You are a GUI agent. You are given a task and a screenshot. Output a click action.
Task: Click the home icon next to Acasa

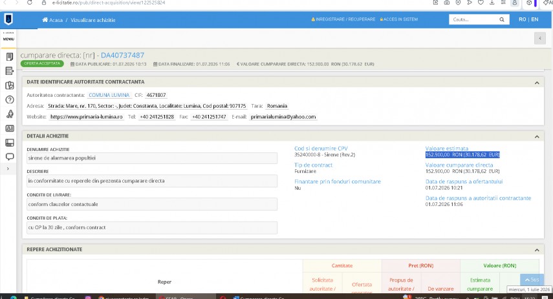click(45, 20)
